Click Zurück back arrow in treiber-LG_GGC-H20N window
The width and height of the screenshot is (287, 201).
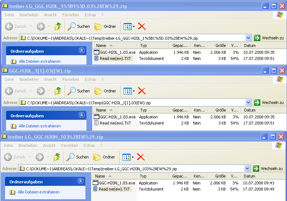tap(8, 157)
